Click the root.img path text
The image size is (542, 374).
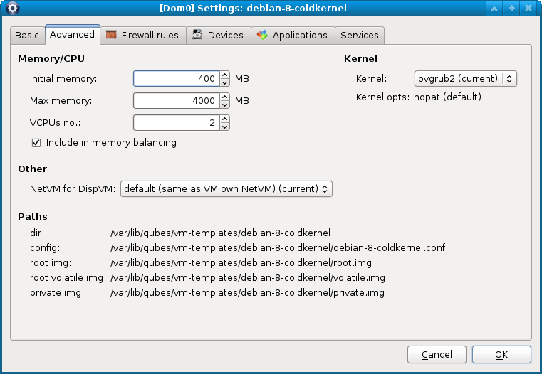tap(241, 263)
